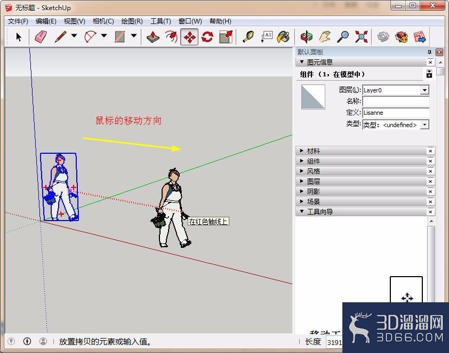
Task: Open the 窗口(W) menu
Action: [x=190, y=21]
